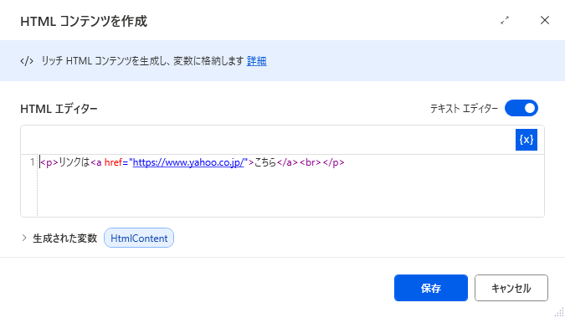Place the cursor on the こちら text in the code
565x318 pixels.
265,162
